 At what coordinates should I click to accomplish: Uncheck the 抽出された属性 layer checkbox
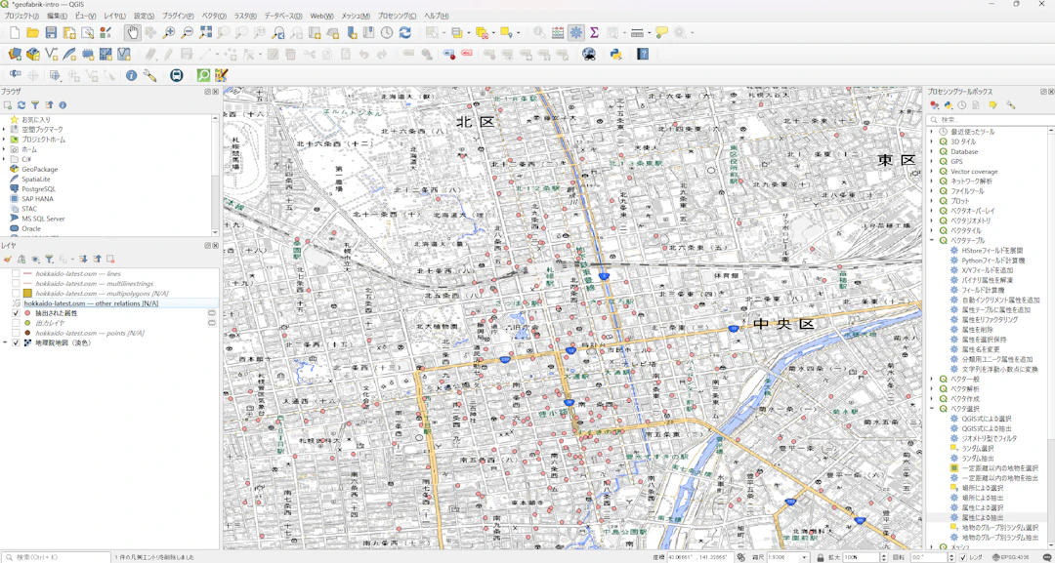tap(17, 313)
